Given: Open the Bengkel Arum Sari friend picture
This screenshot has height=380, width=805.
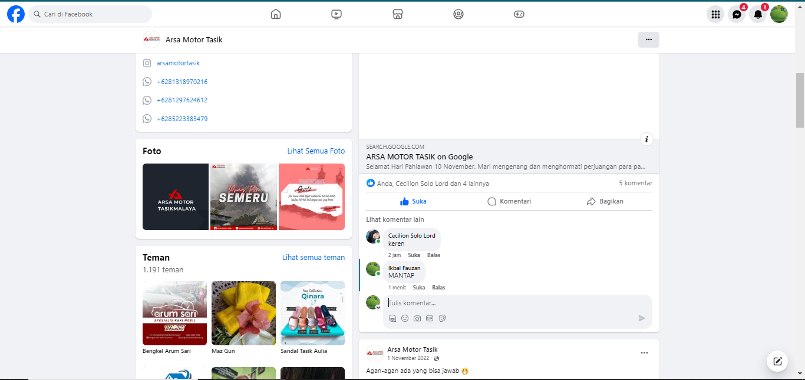Looking at the screenshot, I should [x=174, y=313].
